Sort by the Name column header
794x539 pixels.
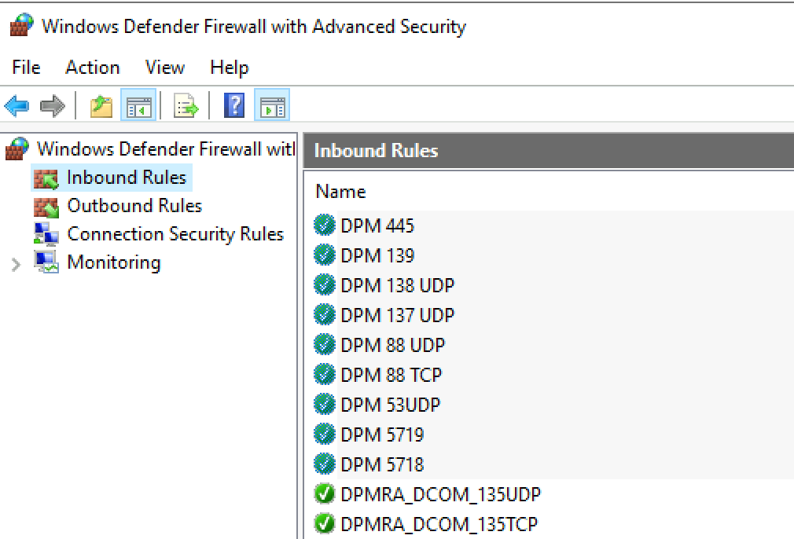(x=341, y=192)
